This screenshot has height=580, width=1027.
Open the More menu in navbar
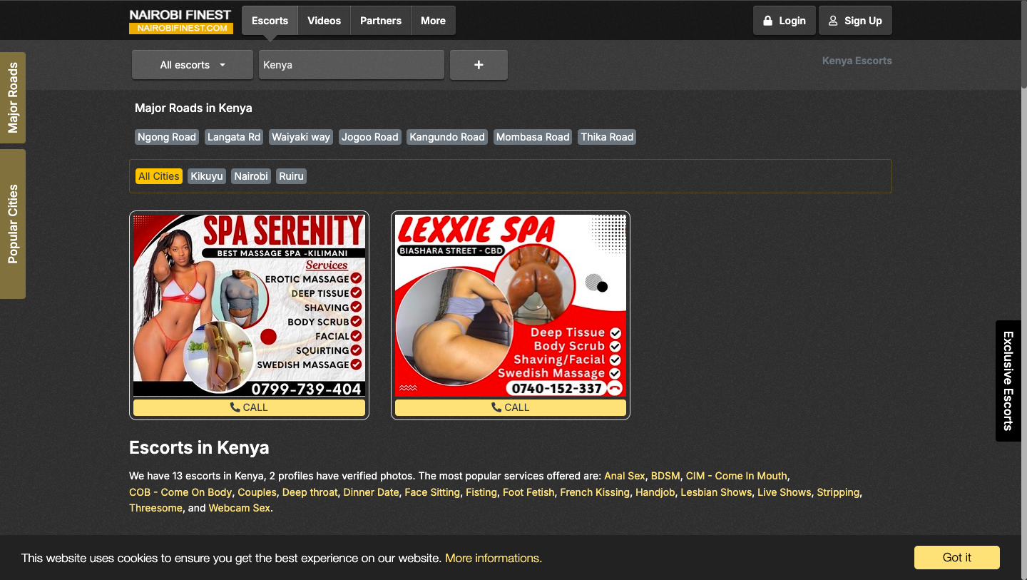point(433,21)
